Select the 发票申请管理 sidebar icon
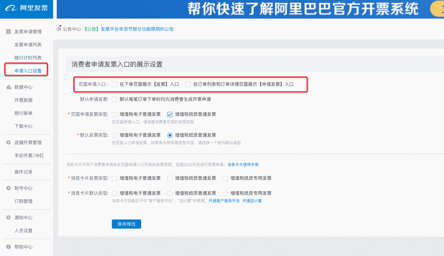Screen dimensions: 444x256 9,32
